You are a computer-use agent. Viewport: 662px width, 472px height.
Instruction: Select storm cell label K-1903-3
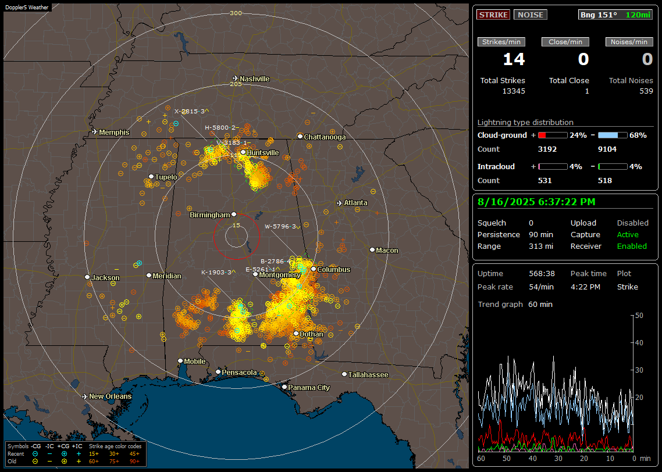pyautogui.click(x=218, y=272)
